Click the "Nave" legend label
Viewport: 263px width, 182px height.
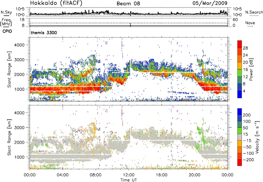coord(250,23)
